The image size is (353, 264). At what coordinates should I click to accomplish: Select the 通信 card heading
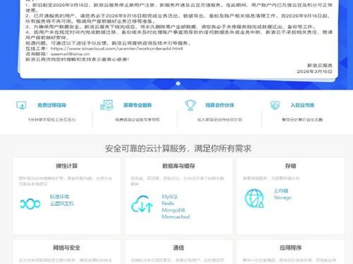(179, 248)
